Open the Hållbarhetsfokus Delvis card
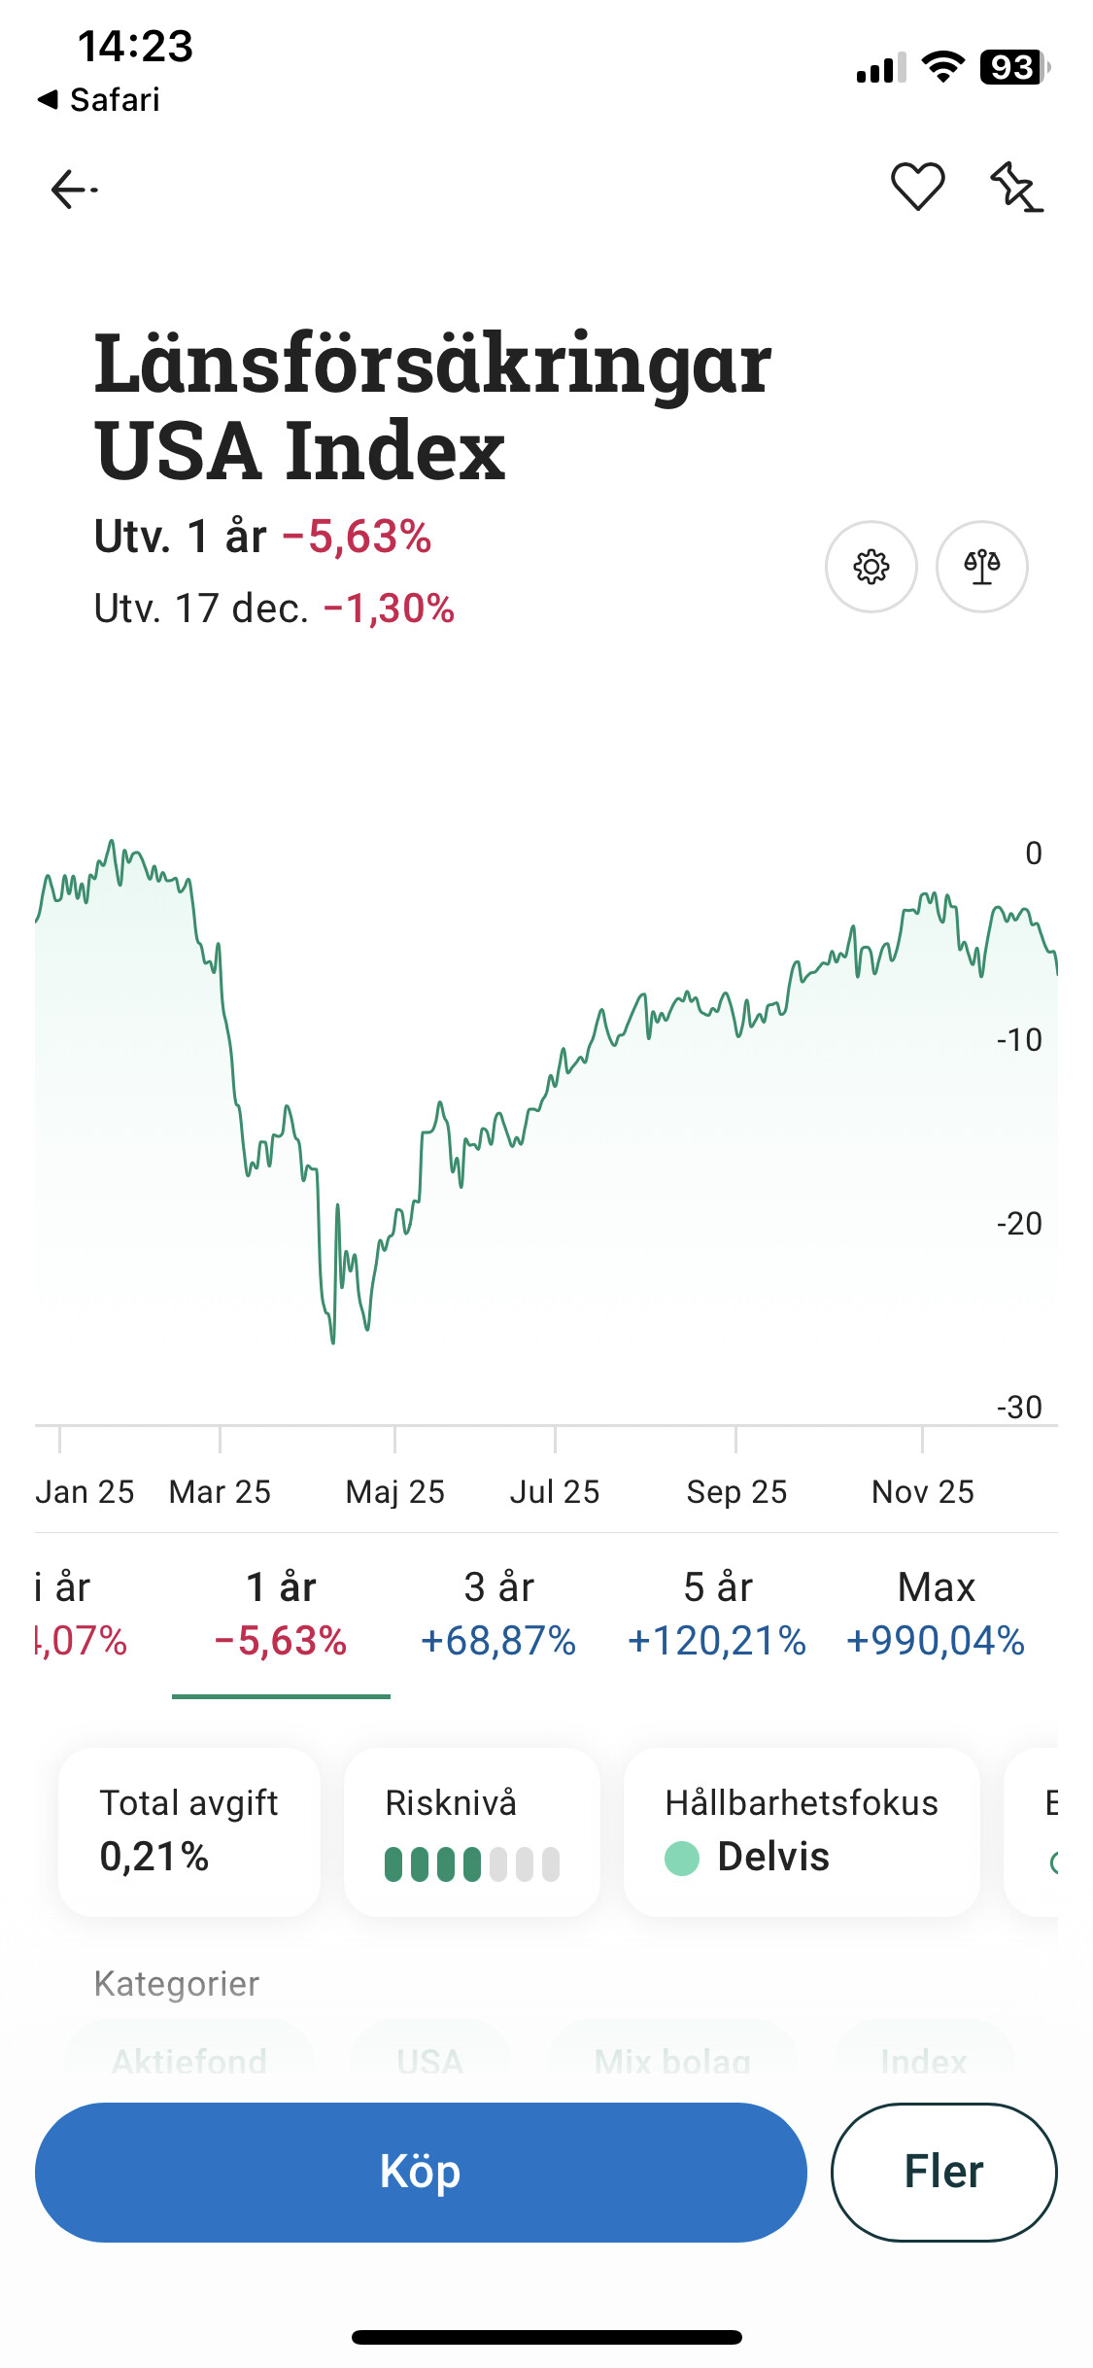 801,1830
